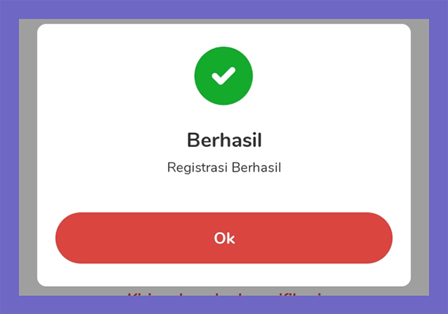Dismiss popup by clicking gray dimmed overlay

[x=28, y=157]
